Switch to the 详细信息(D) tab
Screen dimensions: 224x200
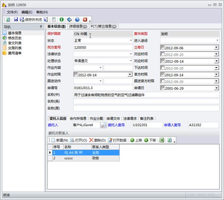tap(78, 26)
